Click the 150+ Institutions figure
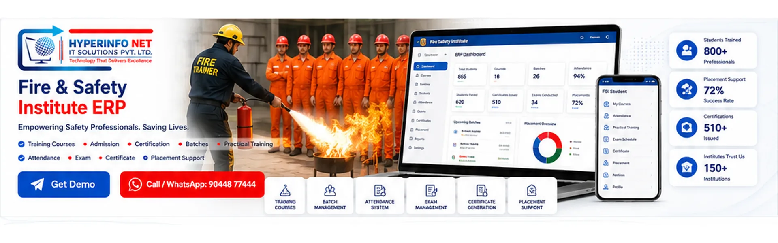This screenshot has width=778, height=243. (x=715, y=168)
